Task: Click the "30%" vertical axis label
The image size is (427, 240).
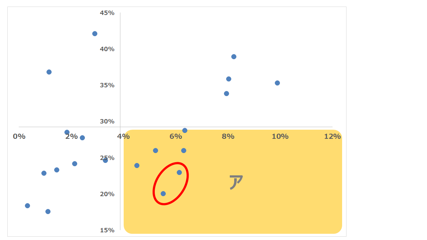Action: coord(107,122)
